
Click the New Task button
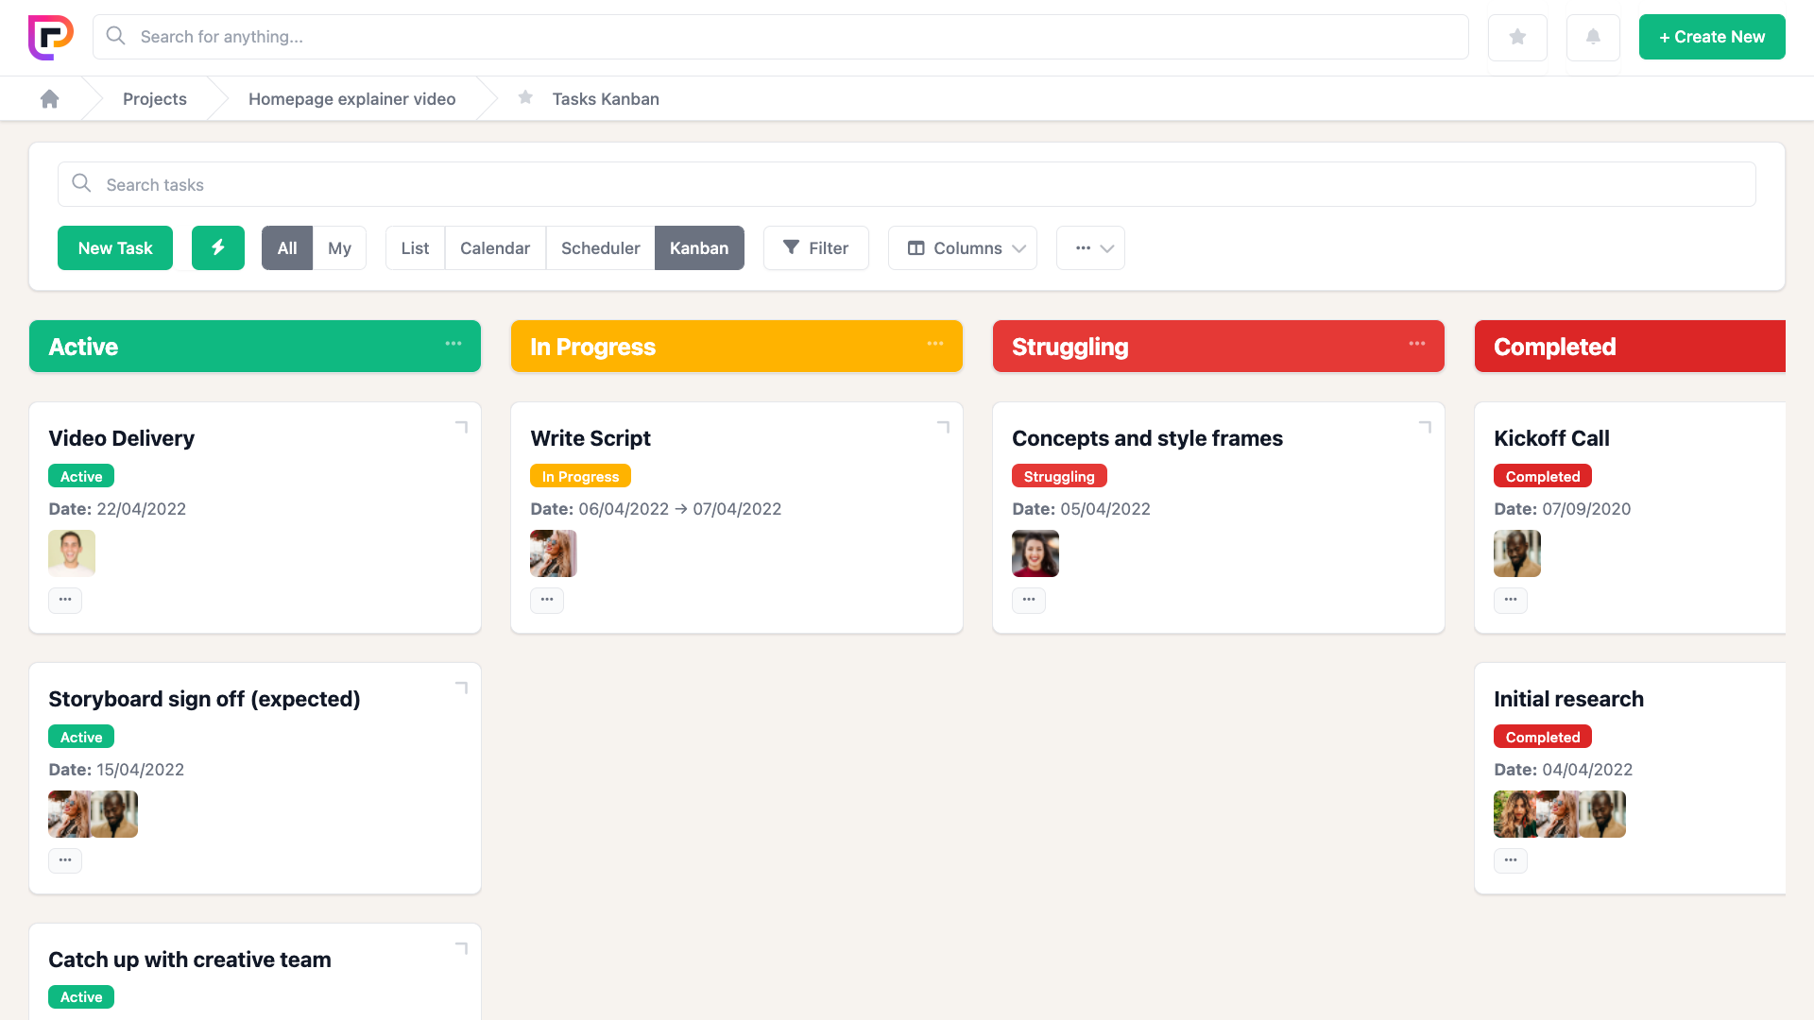tap(115, 247)
